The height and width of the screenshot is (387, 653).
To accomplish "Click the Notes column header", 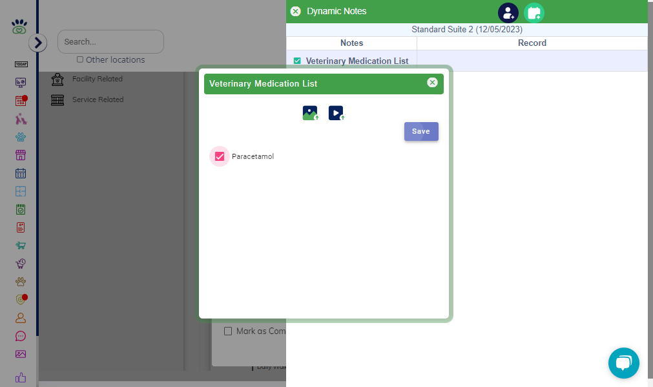I will [x=351, y=43].
